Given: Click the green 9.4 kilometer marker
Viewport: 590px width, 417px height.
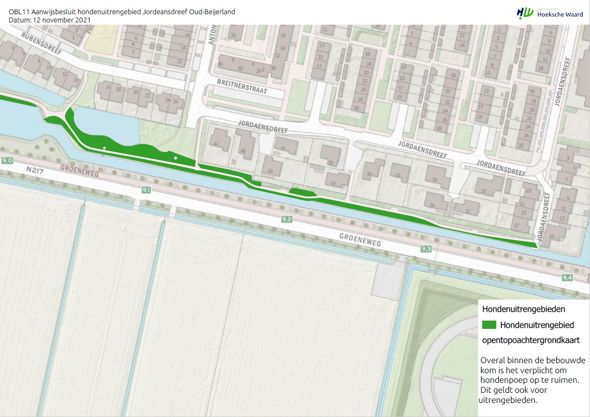Looking at the screenshot, I should (x=567, y=278).
